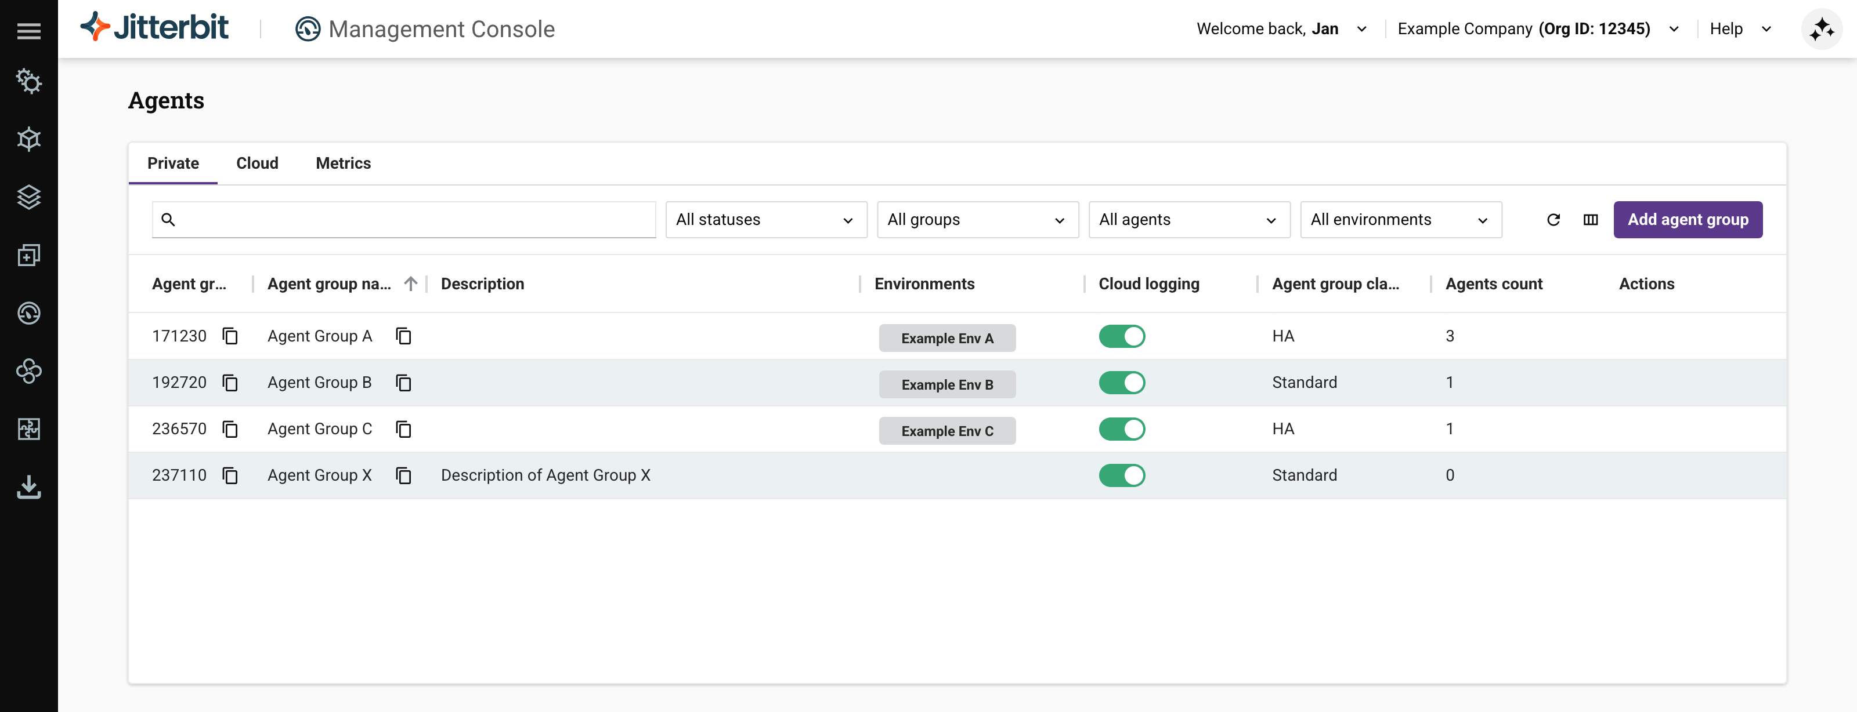Open the column filter icon
The height and width of the screenshot is (712, 1857).
point(1590,220)
